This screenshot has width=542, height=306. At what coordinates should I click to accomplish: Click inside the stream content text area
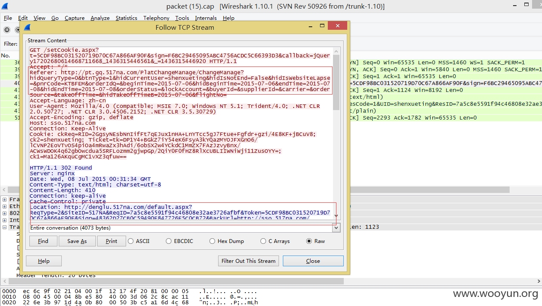tap(181, 133)
